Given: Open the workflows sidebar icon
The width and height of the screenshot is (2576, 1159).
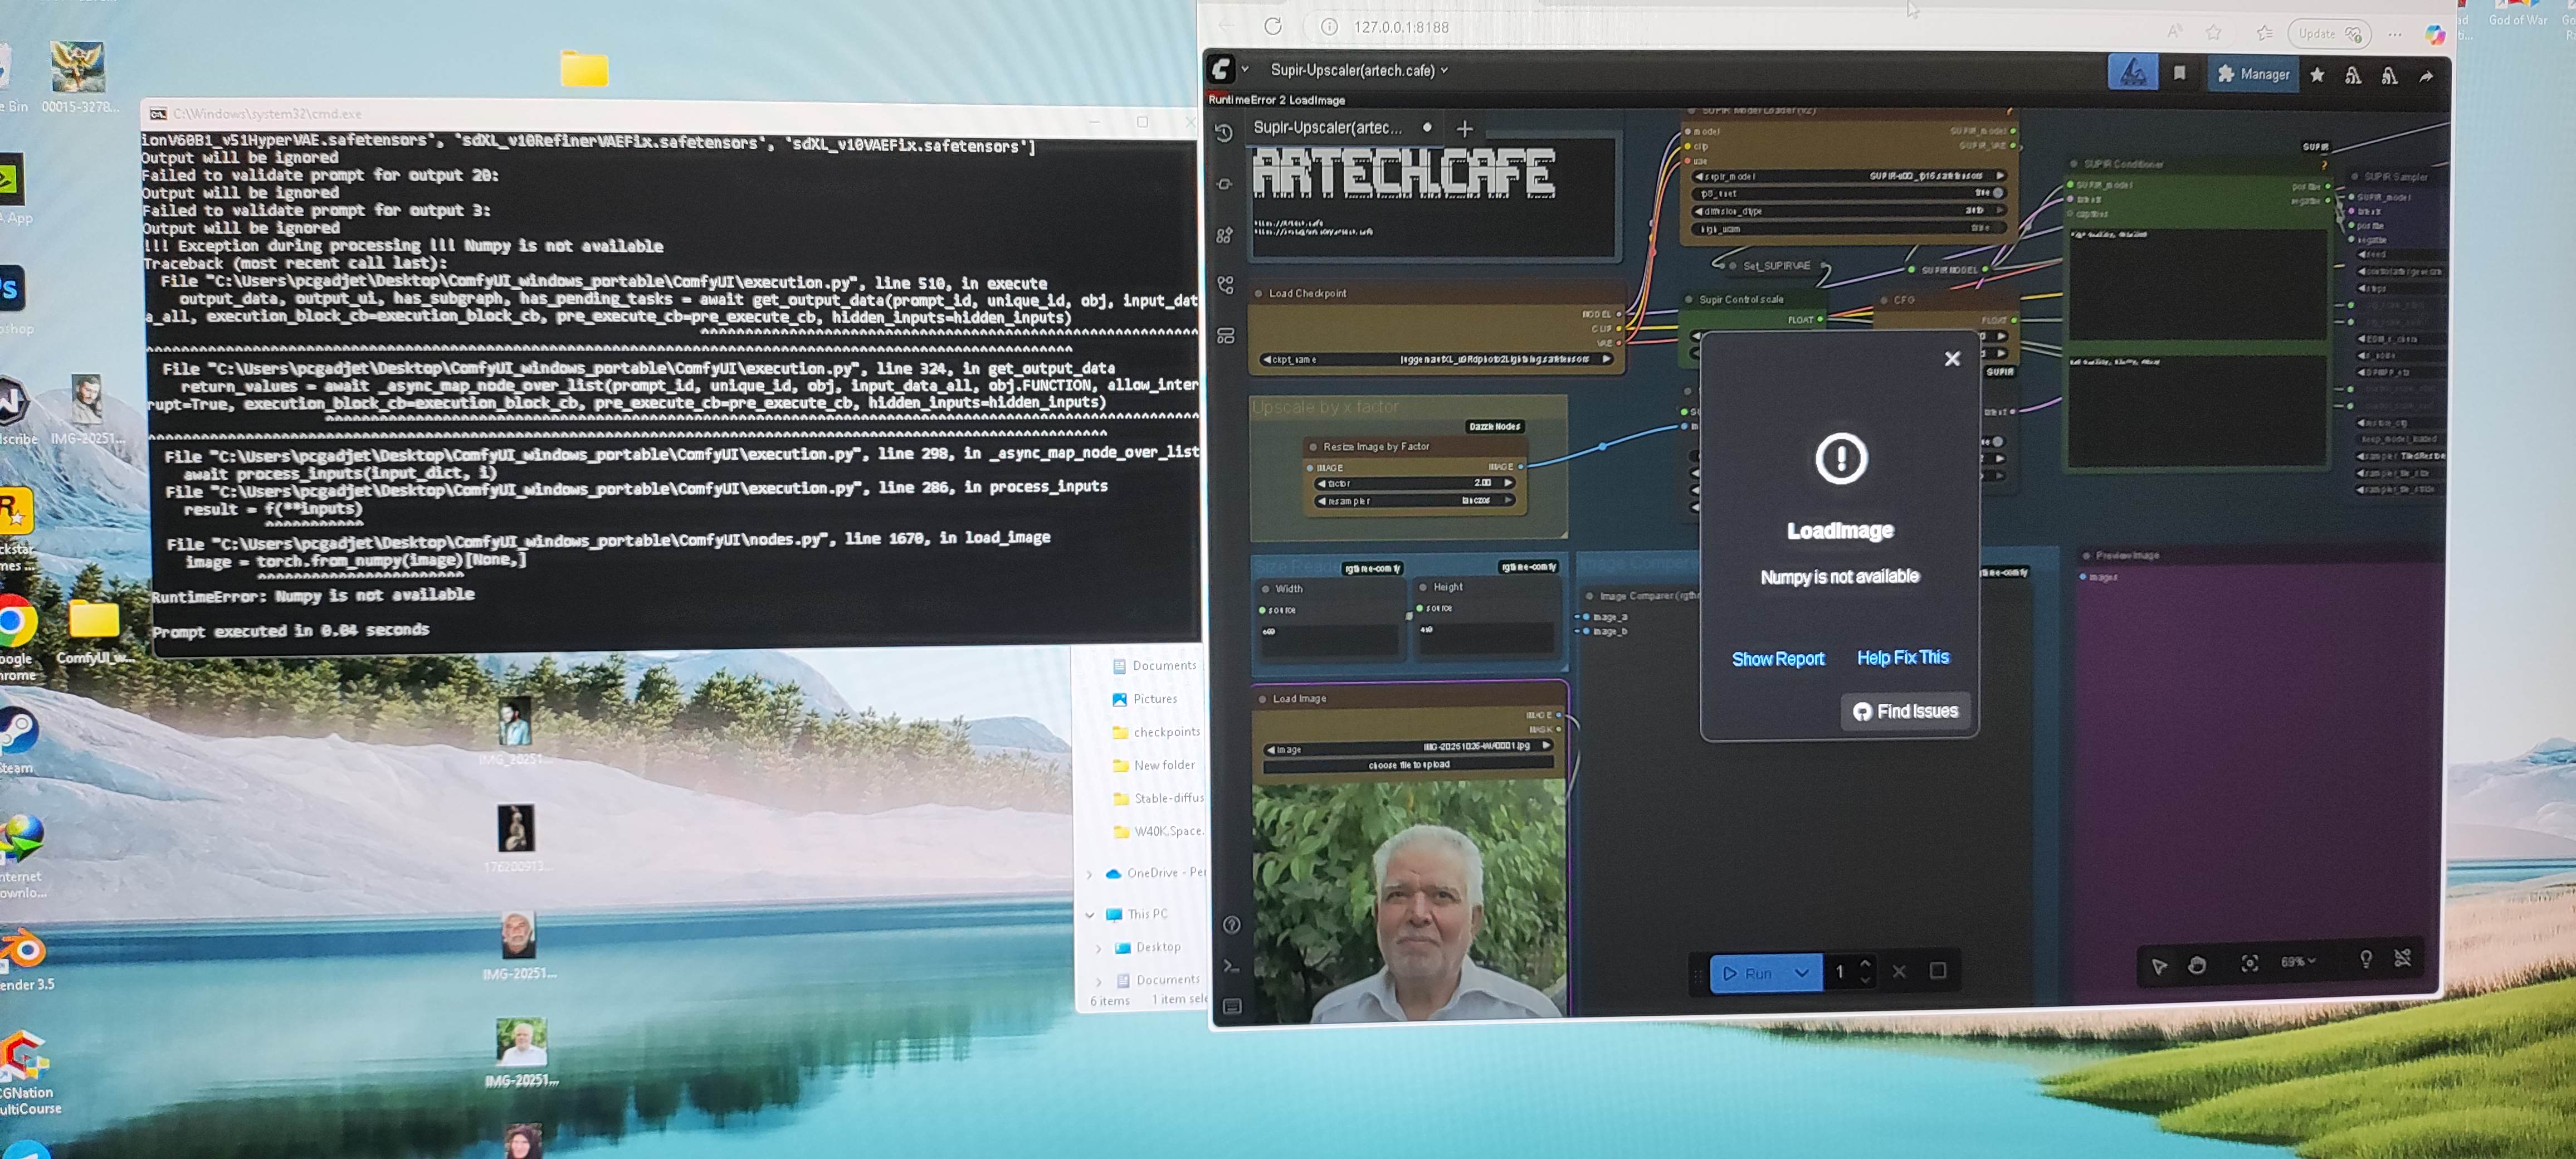Looking at the screenshot, I should pyautogui.click(x=1226, y=286).
